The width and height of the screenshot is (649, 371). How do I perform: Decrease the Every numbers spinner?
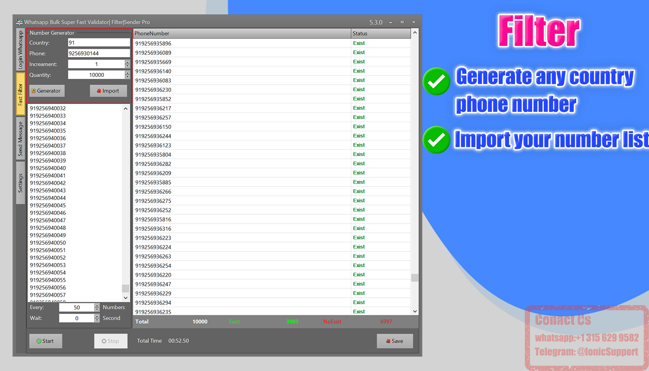(97, 309)
